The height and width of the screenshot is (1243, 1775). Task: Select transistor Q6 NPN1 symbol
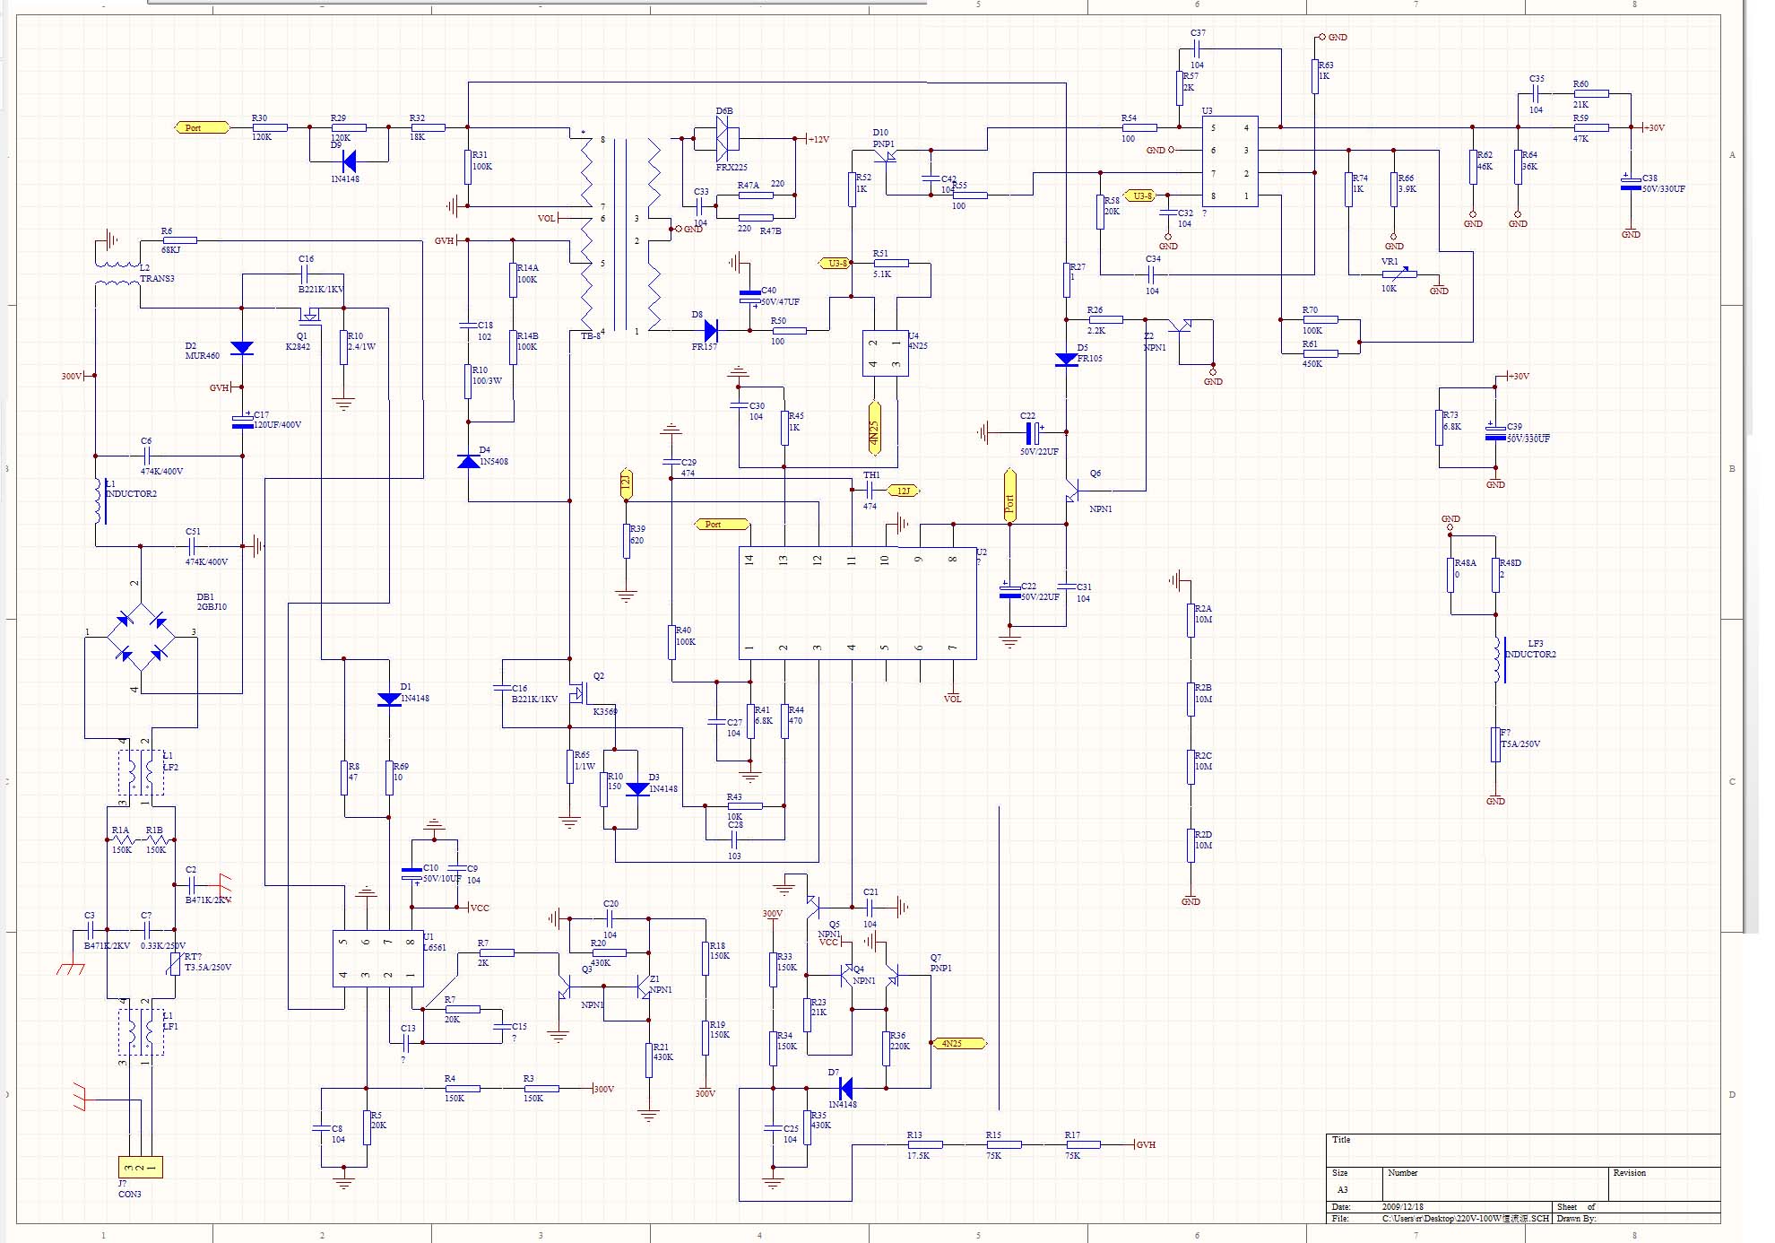[x=1072, y=491]
